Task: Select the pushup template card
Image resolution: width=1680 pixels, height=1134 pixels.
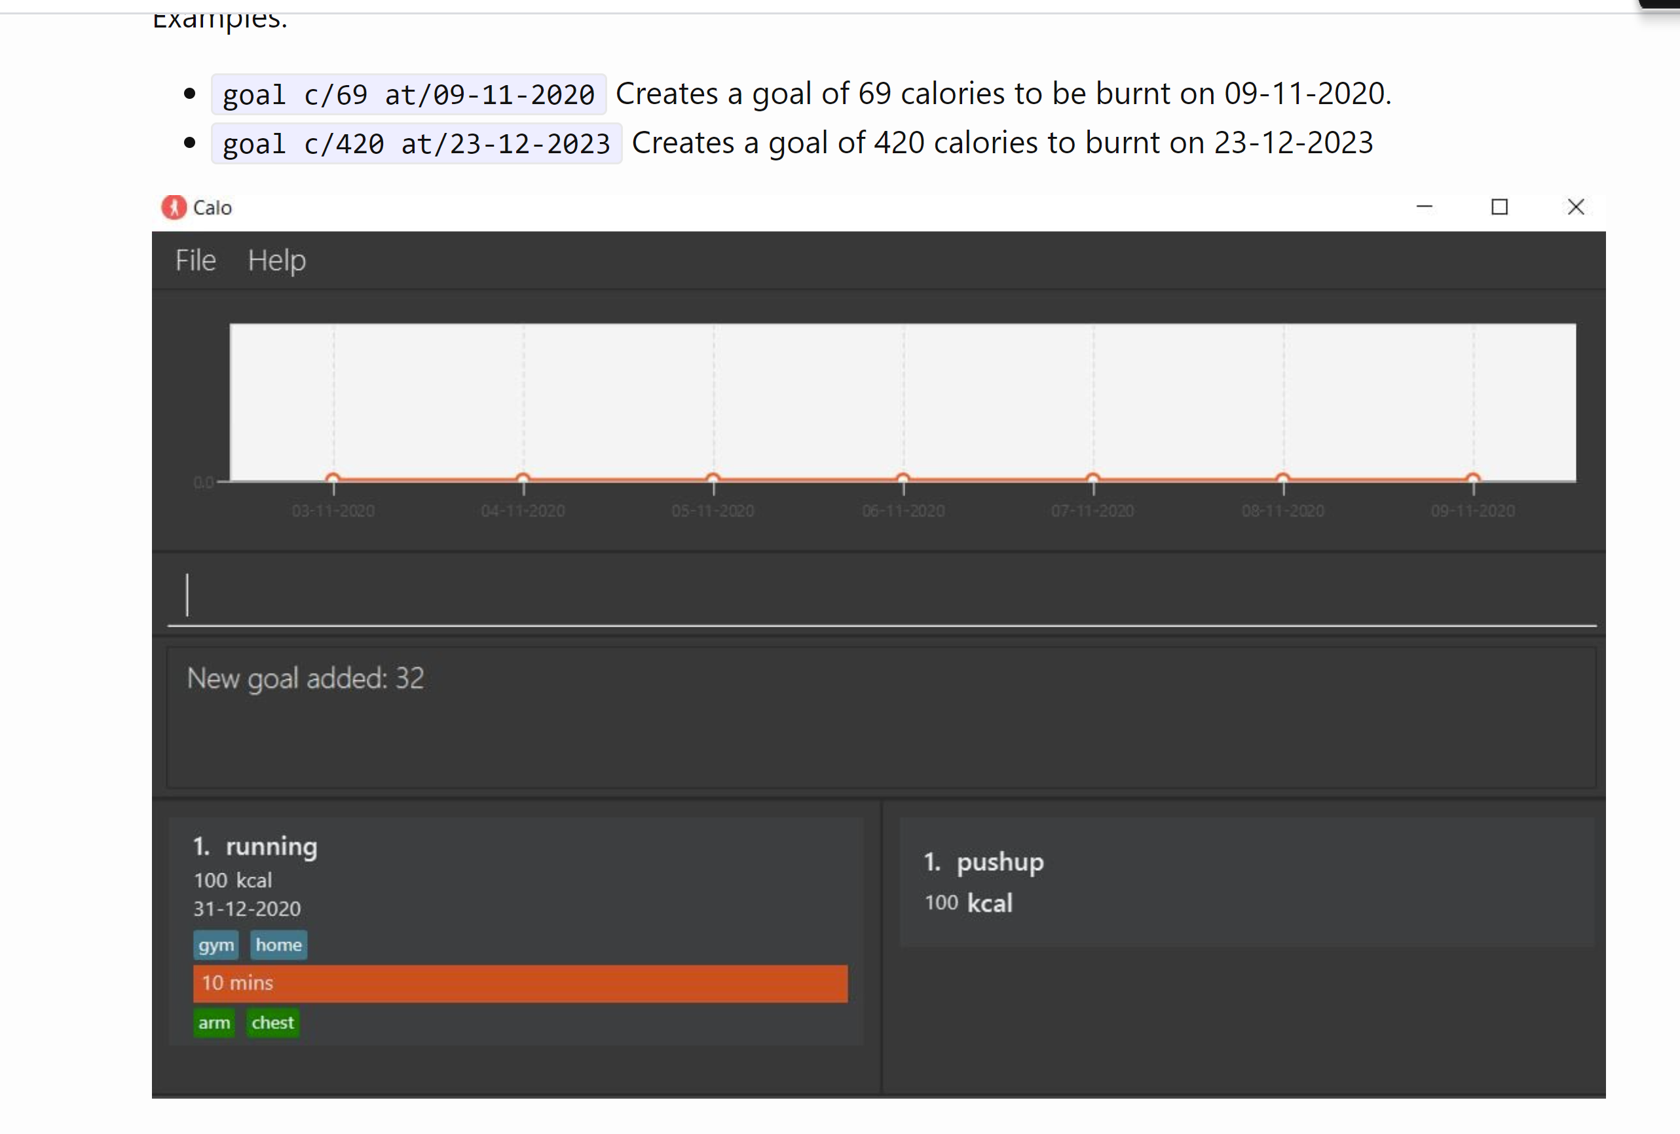Action: tap(1246, 882)
